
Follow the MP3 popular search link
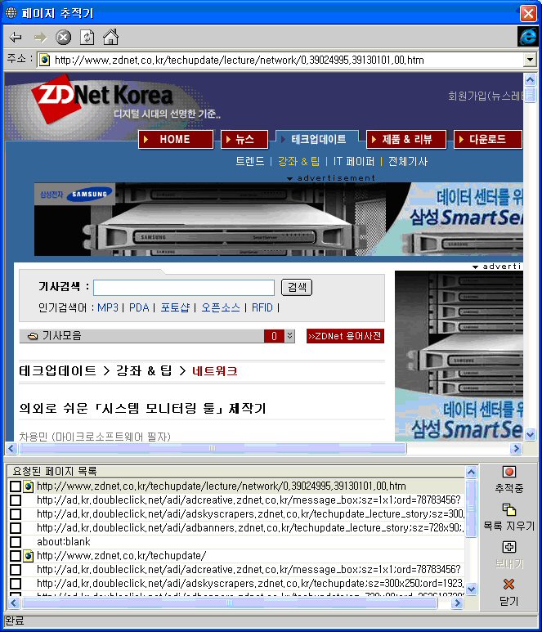click(108, 308)
